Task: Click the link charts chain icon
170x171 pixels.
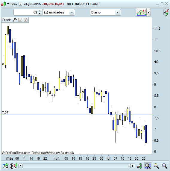Action: click(x=12, y=166)
